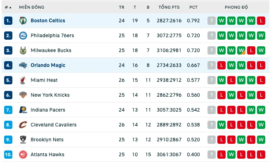The image size is (271, 162).
Task: Click the Atlanta Hawks red logo
Action: tap(23, 155)
